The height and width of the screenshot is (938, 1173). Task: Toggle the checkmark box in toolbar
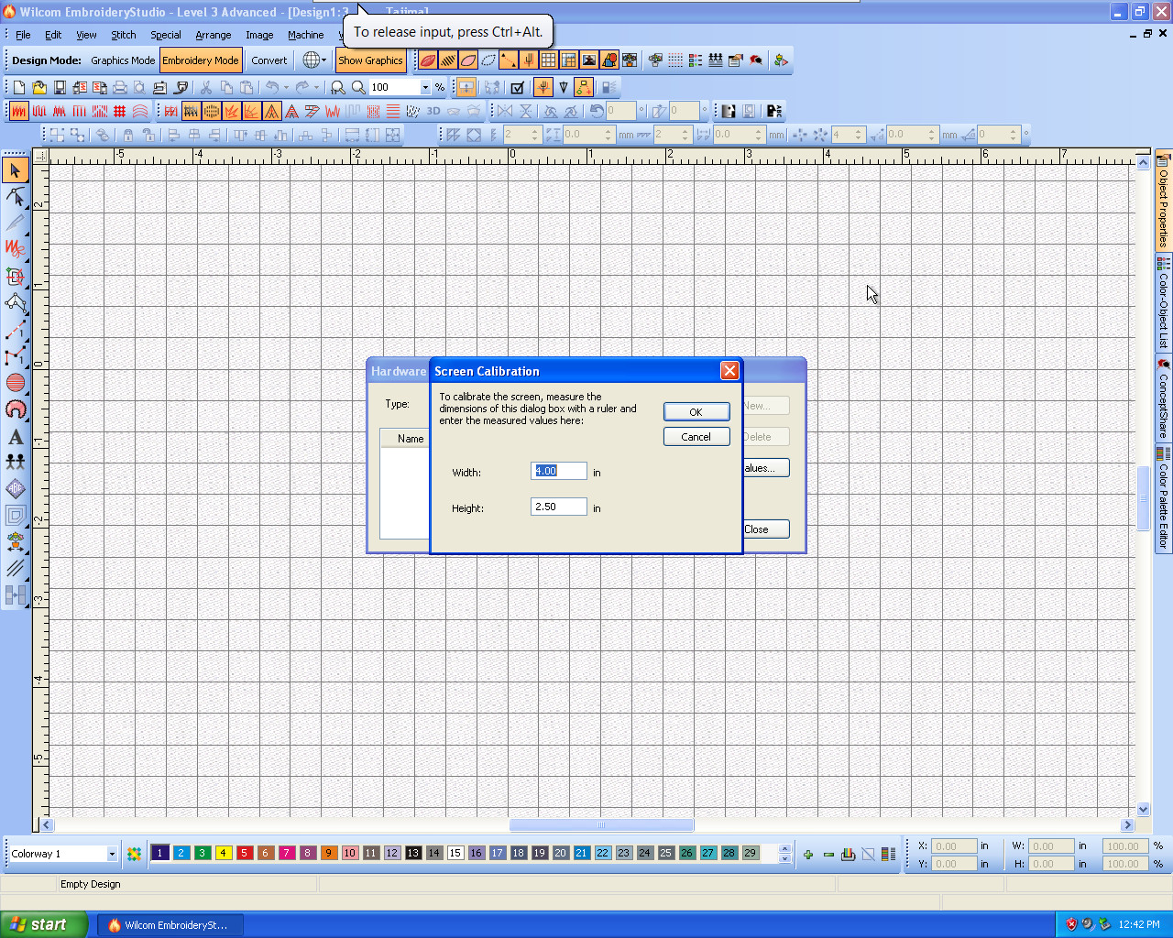click(517, 87)
